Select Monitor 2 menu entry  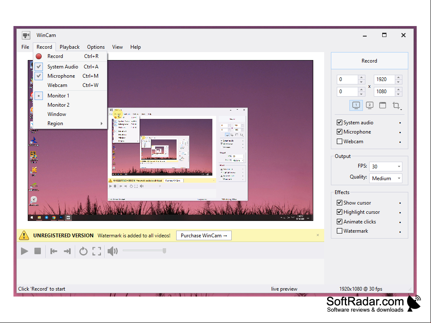70,105
